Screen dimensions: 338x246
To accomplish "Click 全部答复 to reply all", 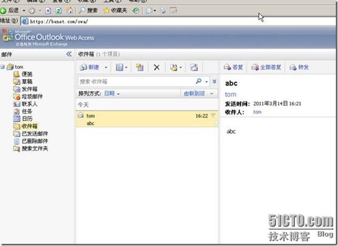I will tap(267, 68).
